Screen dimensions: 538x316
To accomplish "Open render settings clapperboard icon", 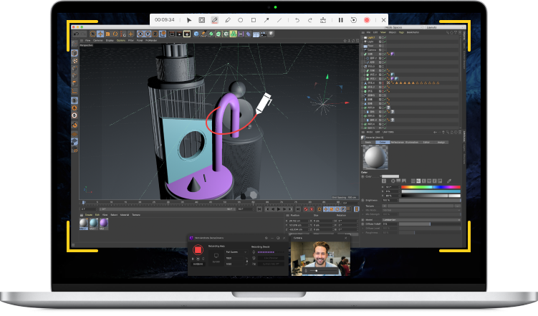I will (x=187, y=34).
